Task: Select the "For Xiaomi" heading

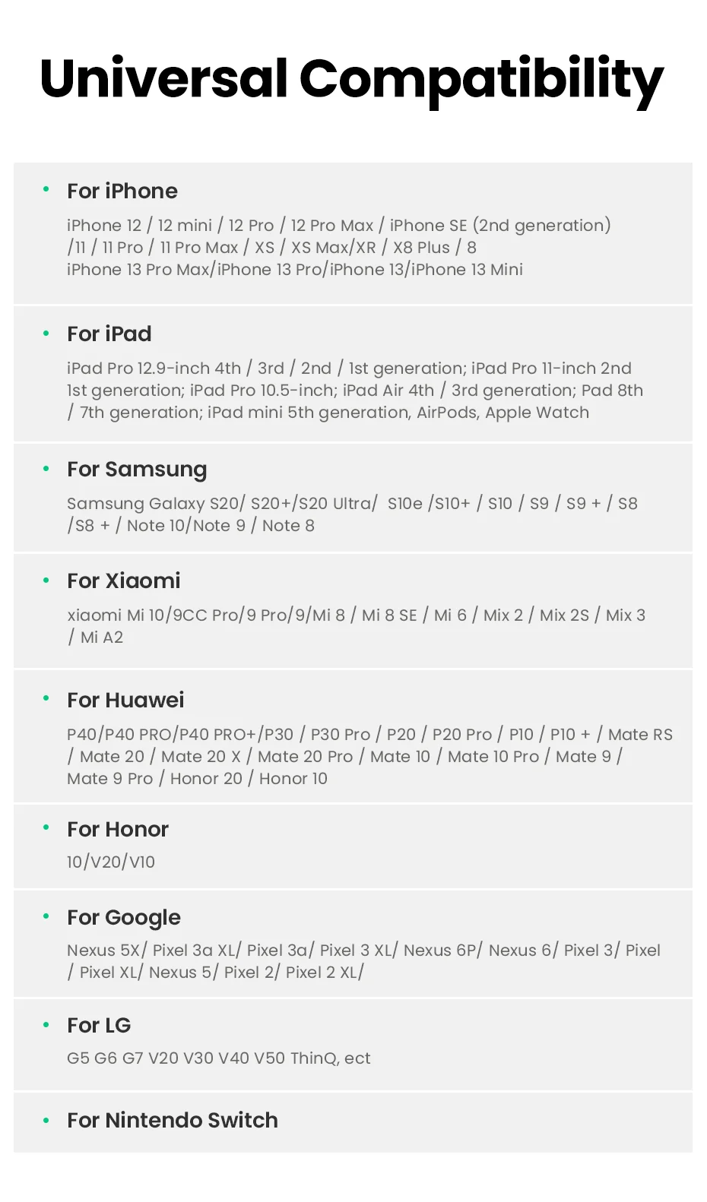Action: coord(124,581)
